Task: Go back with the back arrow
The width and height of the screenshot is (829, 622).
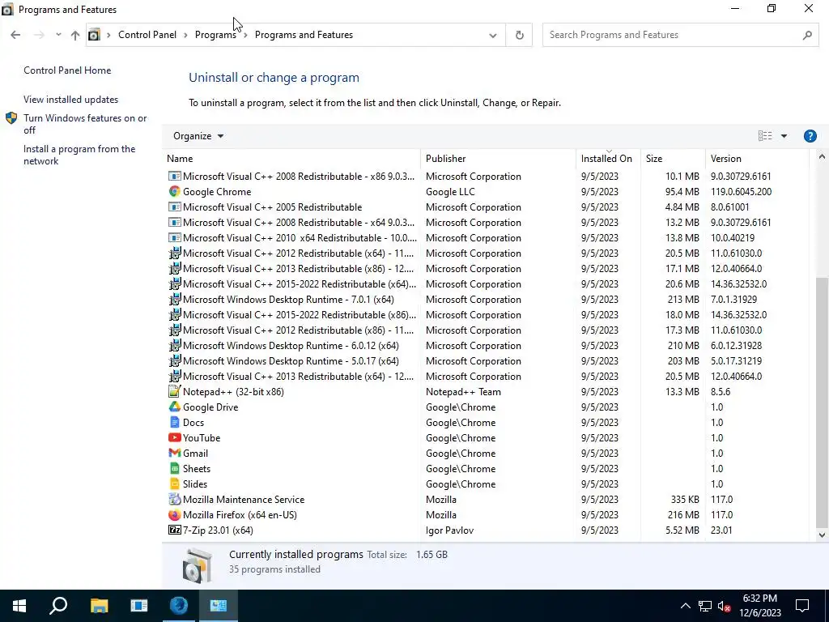Action: (15, 35)
